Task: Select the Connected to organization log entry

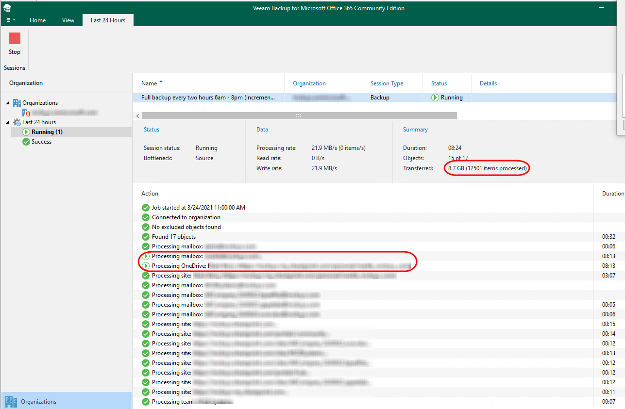Action: click(186, 217)
